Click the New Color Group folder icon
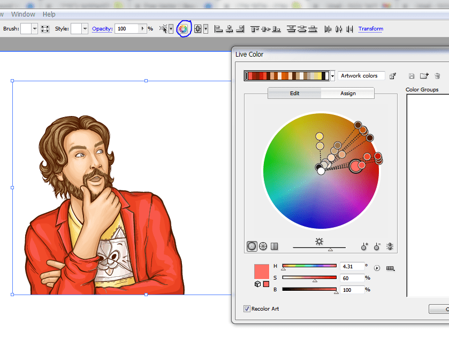 [424, 76]
